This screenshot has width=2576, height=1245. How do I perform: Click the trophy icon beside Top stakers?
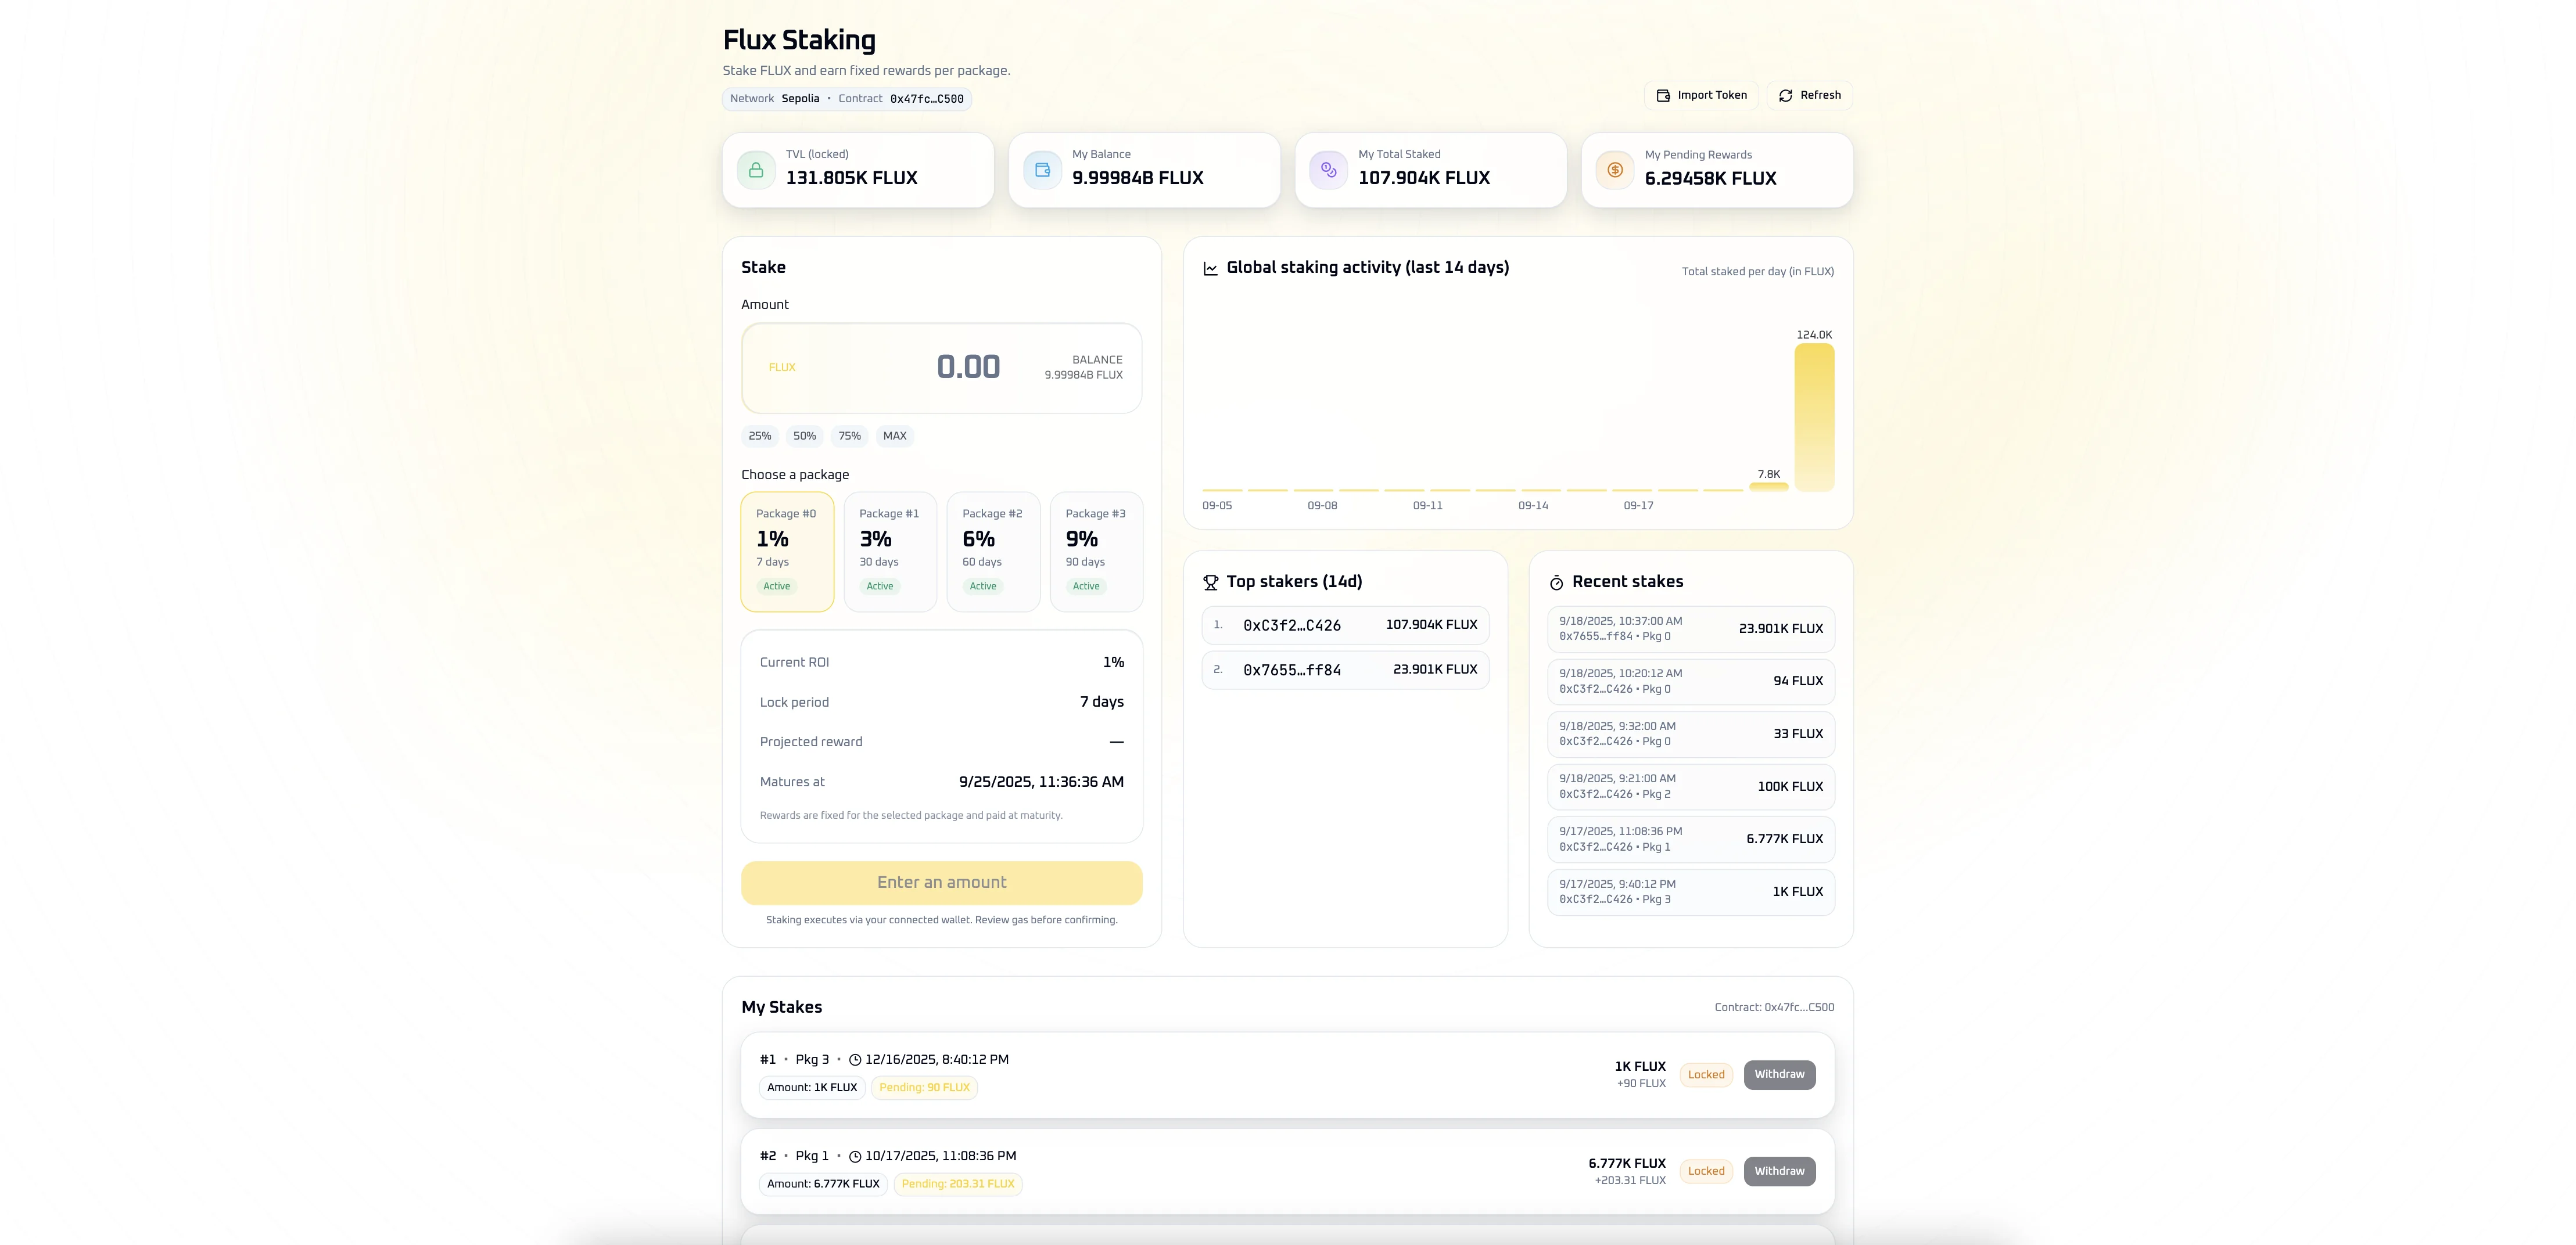[x=1210, y=582]
